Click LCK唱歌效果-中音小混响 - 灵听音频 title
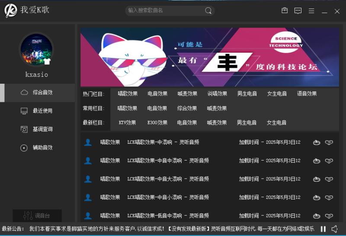The image size is (346, 236). click(168, 198)
